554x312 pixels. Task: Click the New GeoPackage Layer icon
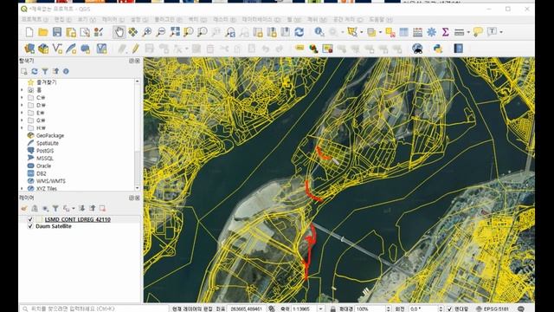(43, 49)
